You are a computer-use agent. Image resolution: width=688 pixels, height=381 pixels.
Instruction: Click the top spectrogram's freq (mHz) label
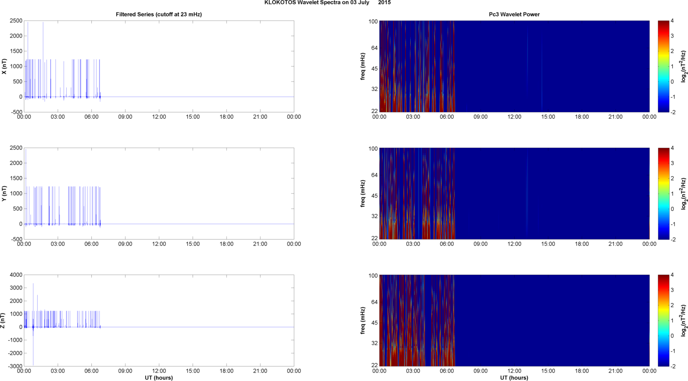pos(362,66)
